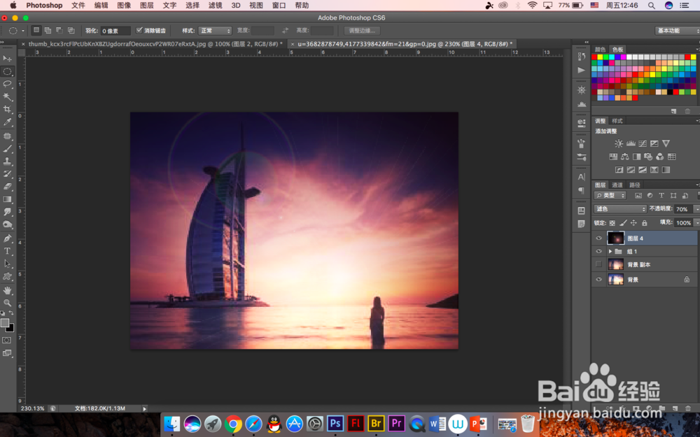700x437 pixels.
Task: Open the layer filter 类型 dropdown
Action: tap(610, 195)
